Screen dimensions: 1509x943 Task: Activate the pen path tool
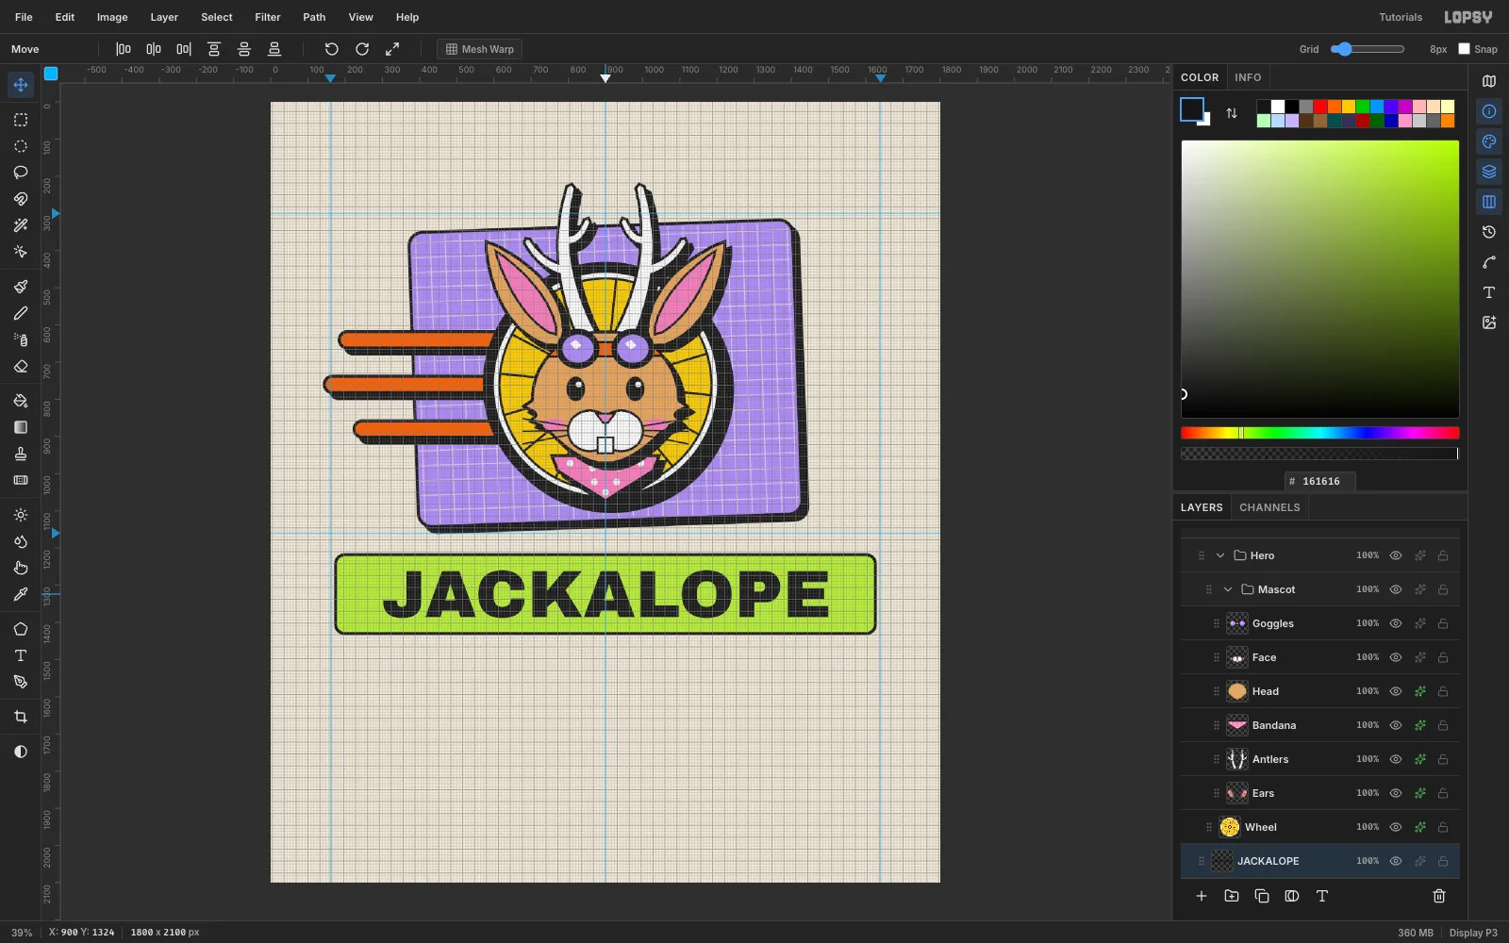coord(21,682)
